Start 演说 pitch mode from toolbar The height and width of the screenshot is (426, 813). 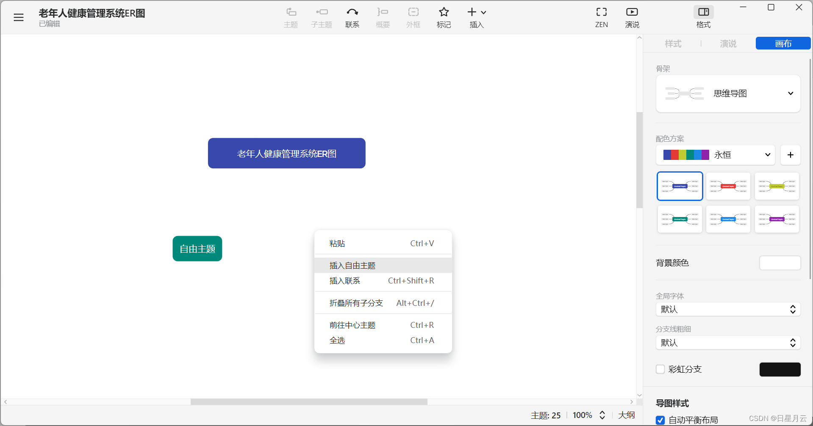point(632,17)
